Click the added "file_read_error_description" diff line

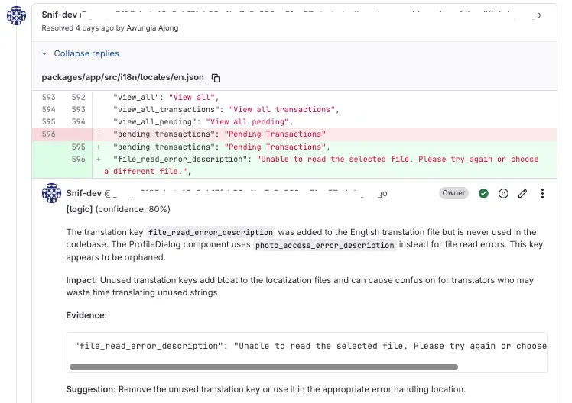(294, 166)
